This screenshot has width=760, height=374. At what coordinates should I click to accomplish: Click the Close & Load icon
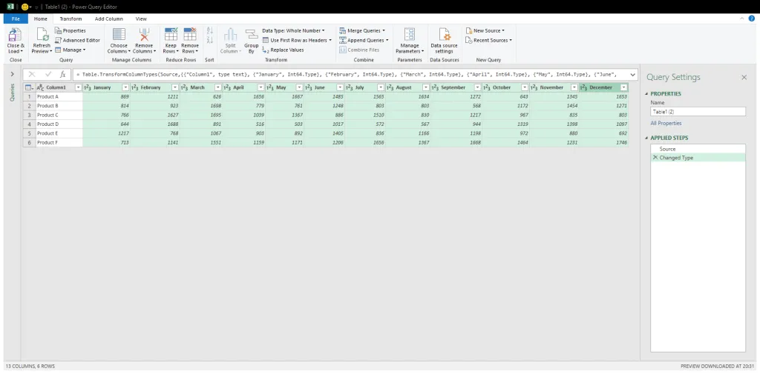(x=15, y=35)
